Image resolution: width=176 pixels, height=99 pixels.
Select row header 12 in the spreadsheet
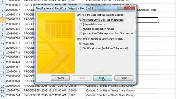[3, 49]
